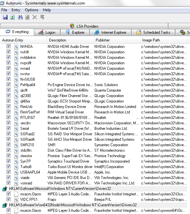190x214 pixels.
Task: Click the driver icon beside ql2300
Action: pos(16,96)
